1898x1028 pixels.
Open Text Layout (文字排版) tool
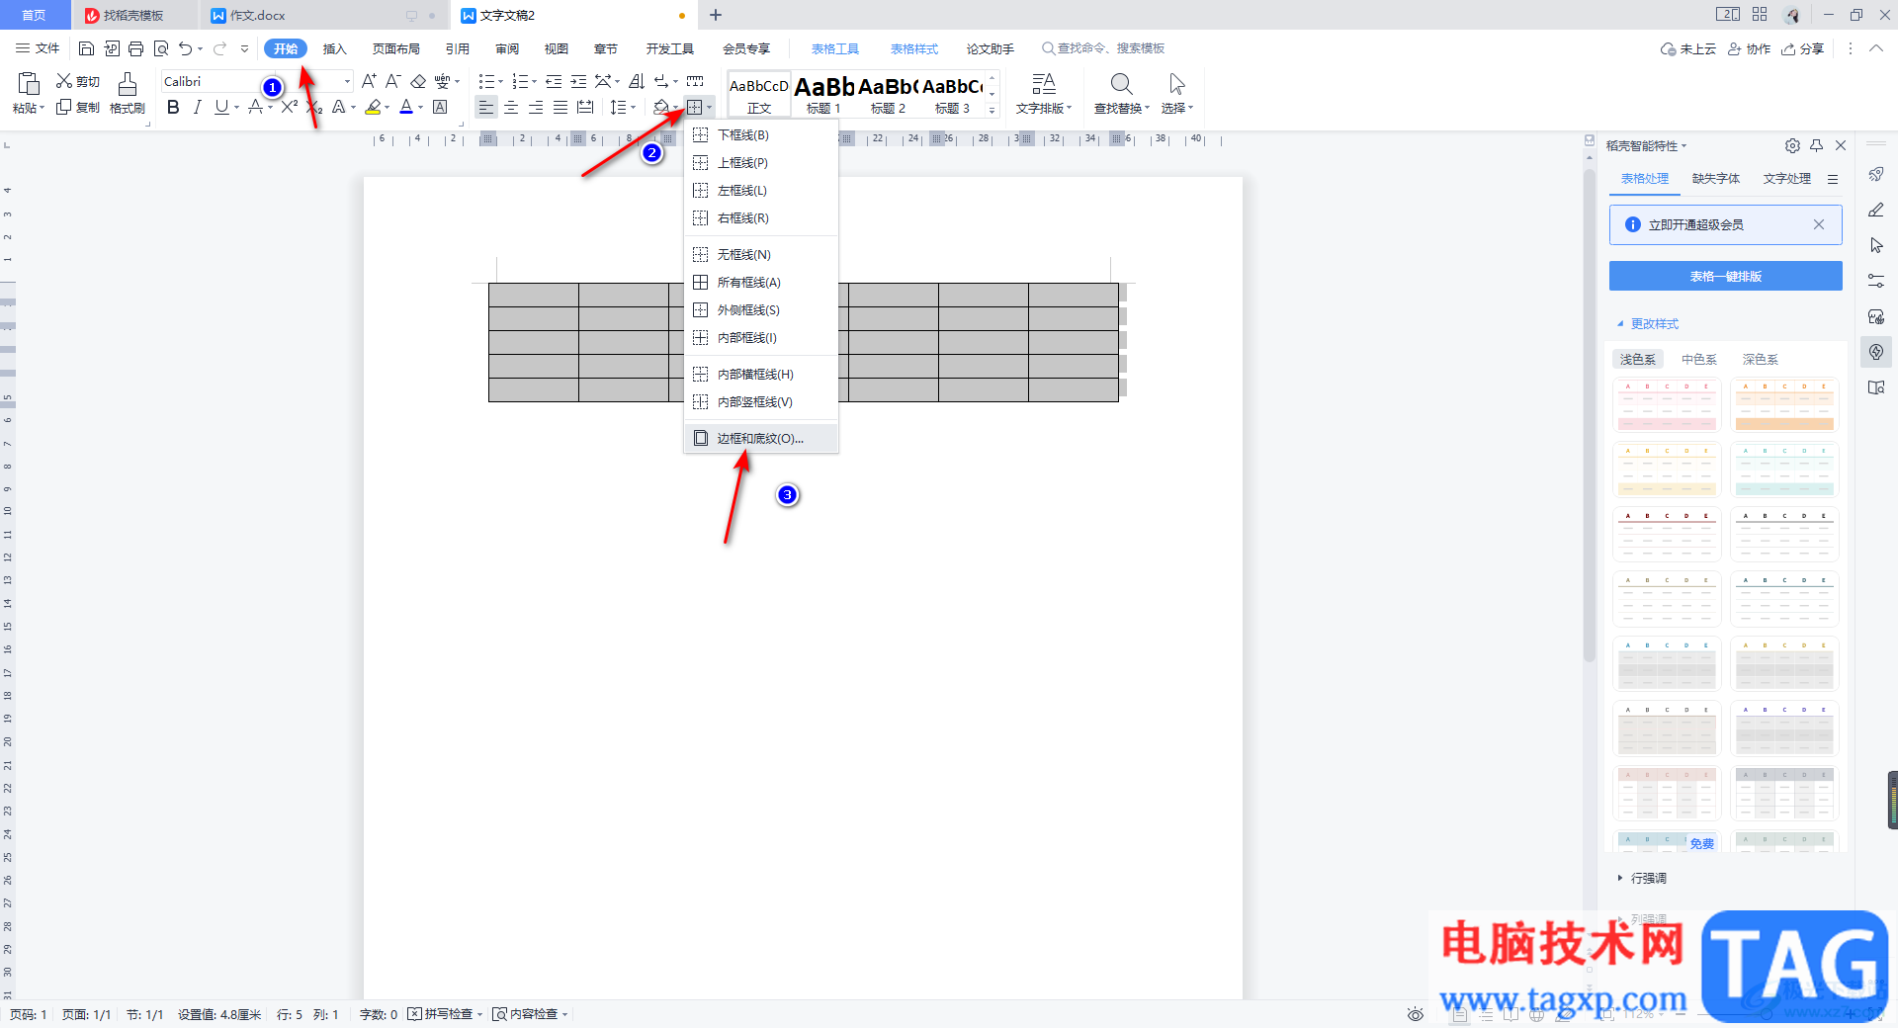click(x=1043, y=94)
